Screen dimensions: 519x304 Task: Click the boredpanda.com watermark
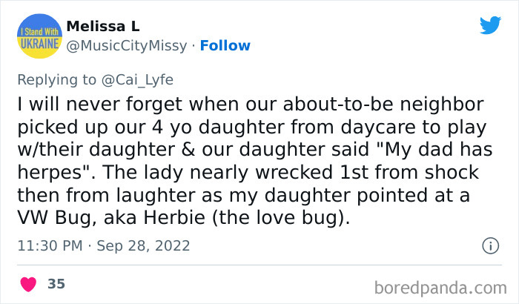pyautogui.click(x=440, y=286)
